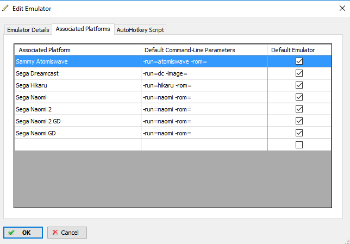
Task: Click the -run=dc -image= parameter cell
Action: (204, 73)
